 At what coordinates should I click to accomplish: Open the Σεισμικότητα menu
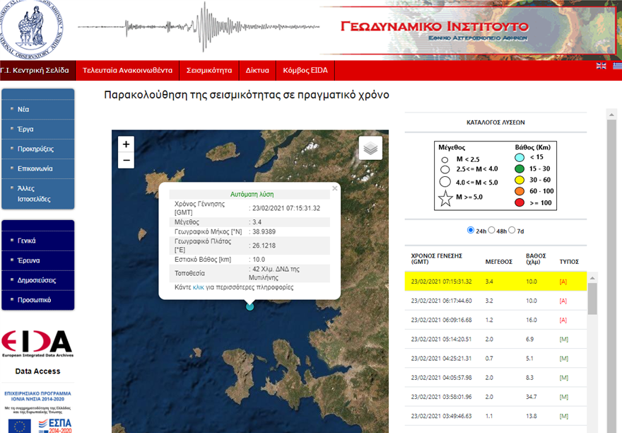[209, 71]
